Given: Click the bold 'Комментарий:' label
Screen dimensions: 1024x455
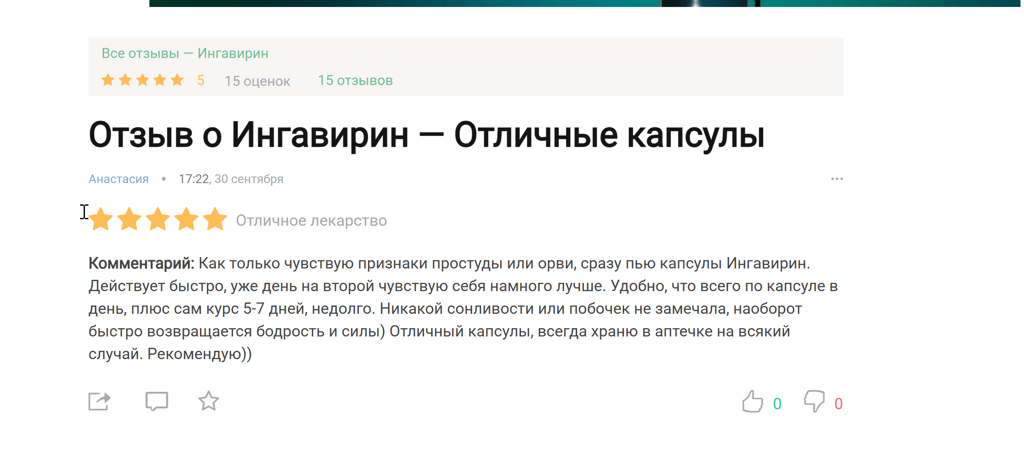Looking at the screenshot, I should click(x=141, y=264).
